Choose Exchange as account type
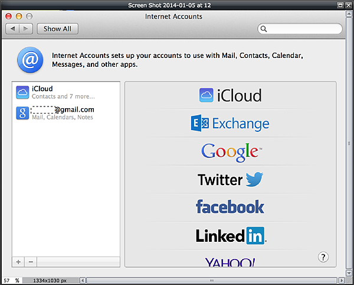Image resolution: width=354 pixels, height=285 pixels. (x=230, y=123)
